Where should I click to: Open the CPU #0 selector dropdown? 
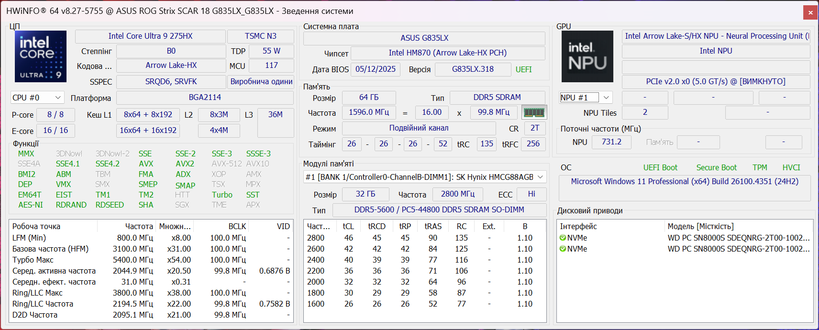[37, 98]
